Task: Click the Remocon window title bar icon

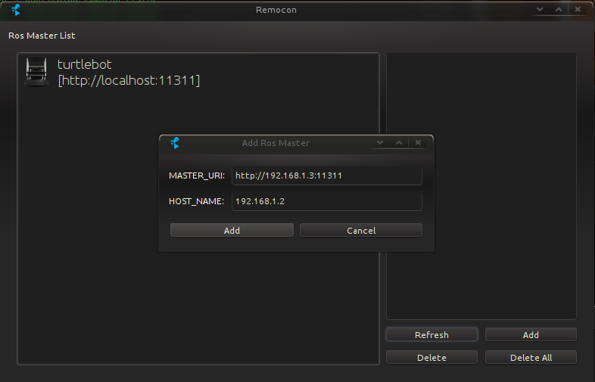Action: [16, 9]
